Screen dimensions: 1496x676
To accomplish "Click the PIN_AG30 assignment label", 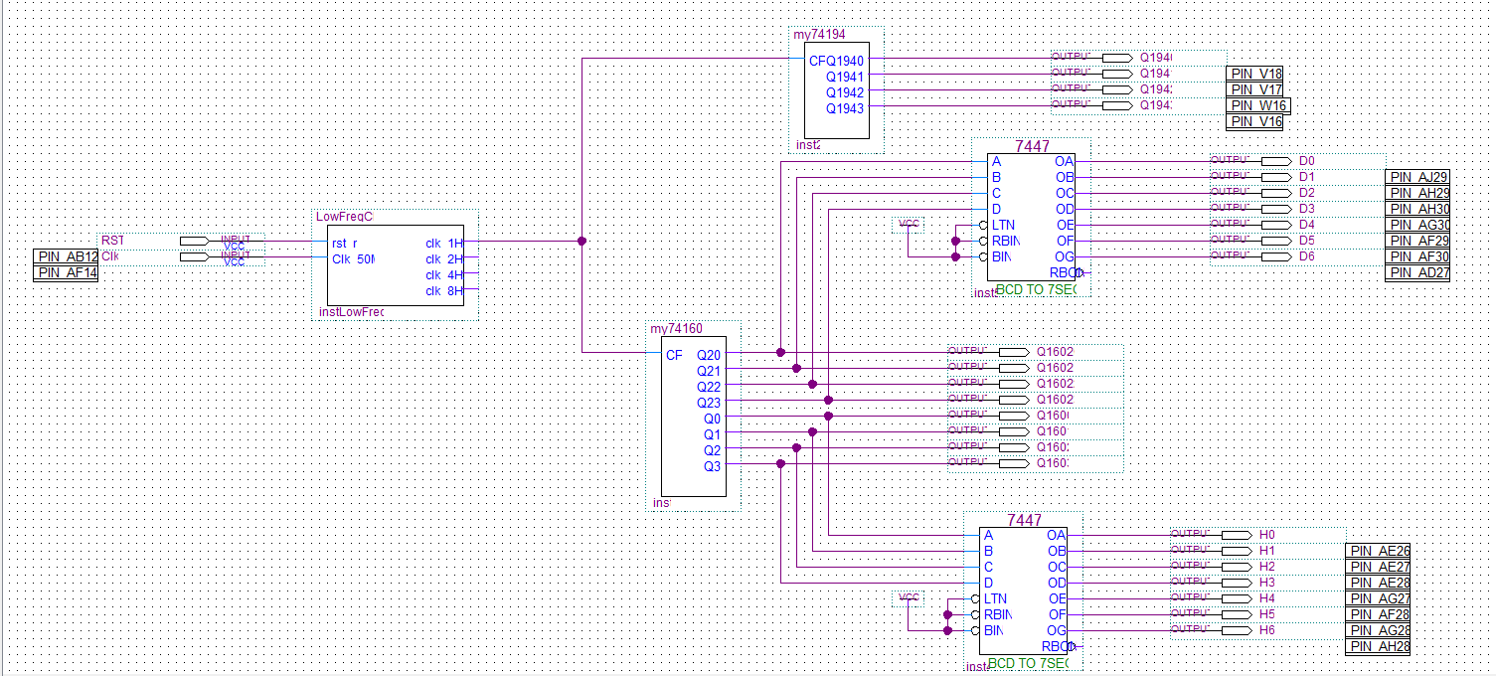I will (x=1417, y=226).
